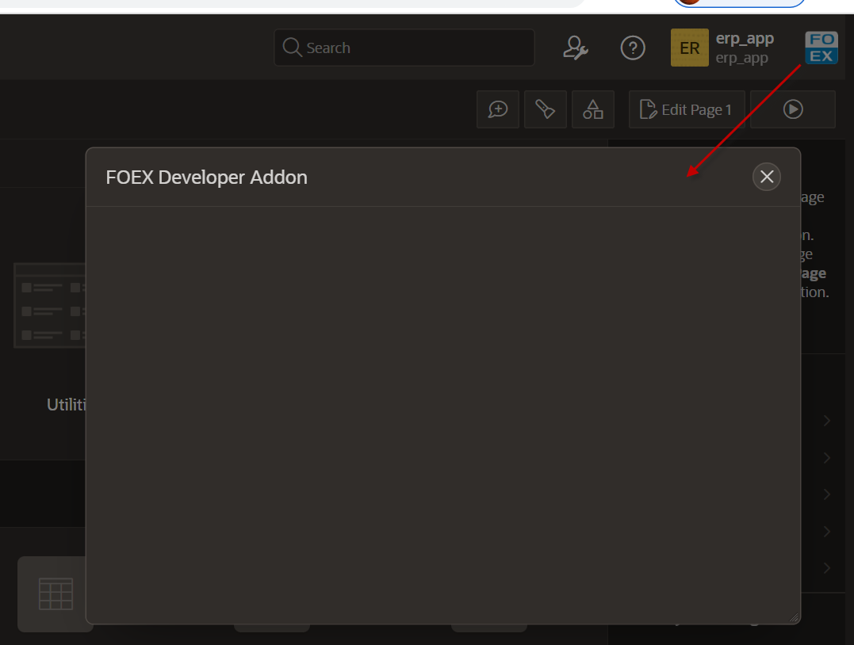This screenshot has height=645, width=854.
Task: Open the Help question mark icon
Action: (x=632, y=48)
